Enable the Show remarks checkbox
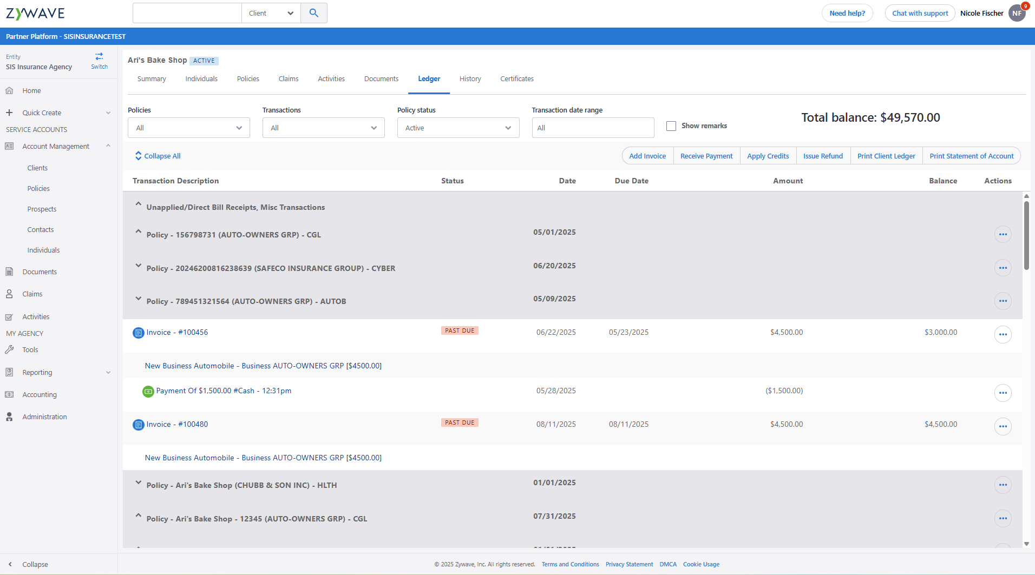The image size is (1035, 575). [x=671, y=126]
